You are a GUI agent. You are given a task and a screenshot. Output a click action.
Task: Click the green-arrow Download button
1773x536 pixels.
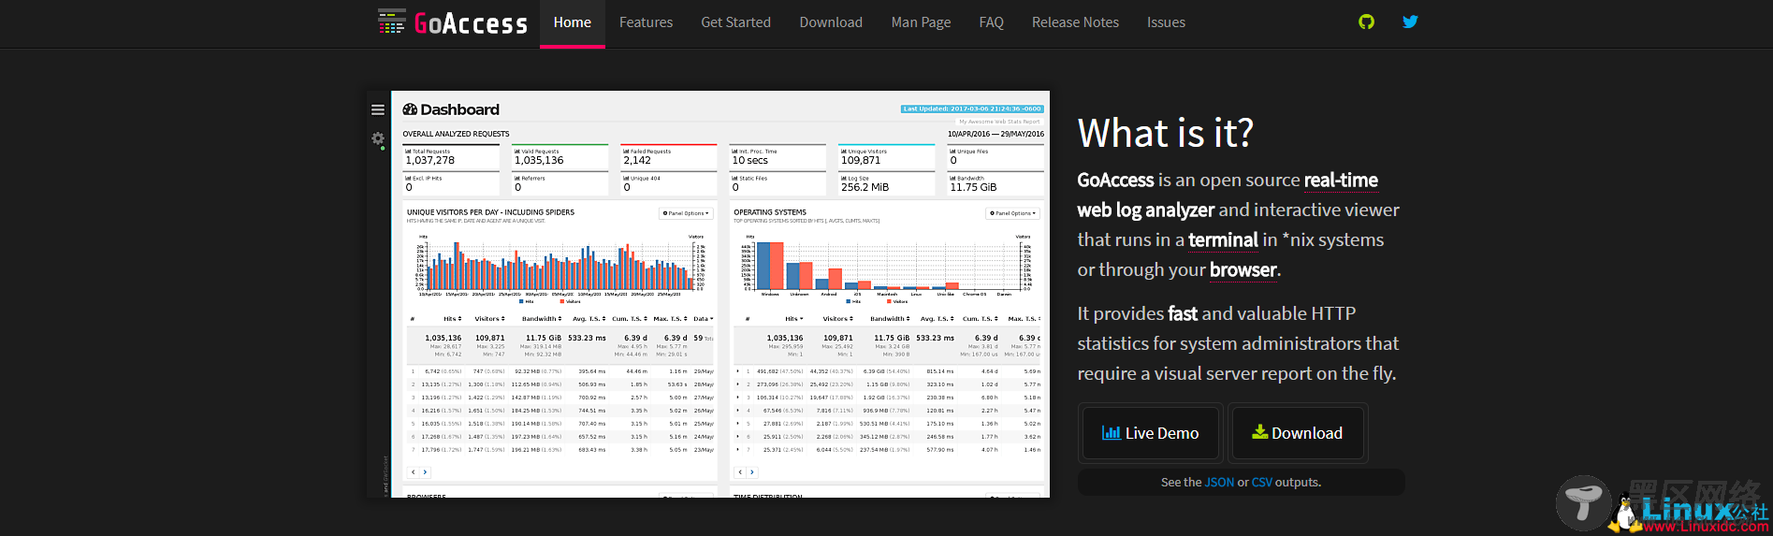pos(1298,433)
